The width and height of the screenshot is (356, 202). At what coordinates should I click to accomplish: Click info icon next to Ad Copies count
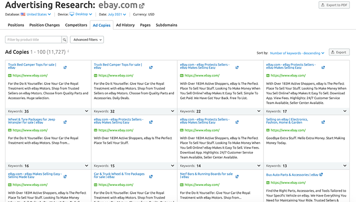pos(68,51)
